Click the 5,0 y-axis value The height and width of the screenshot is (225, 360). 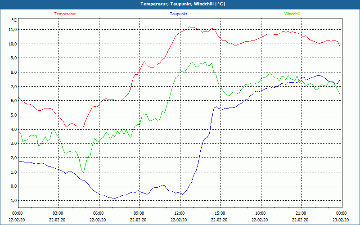click(x=13, y=115)
